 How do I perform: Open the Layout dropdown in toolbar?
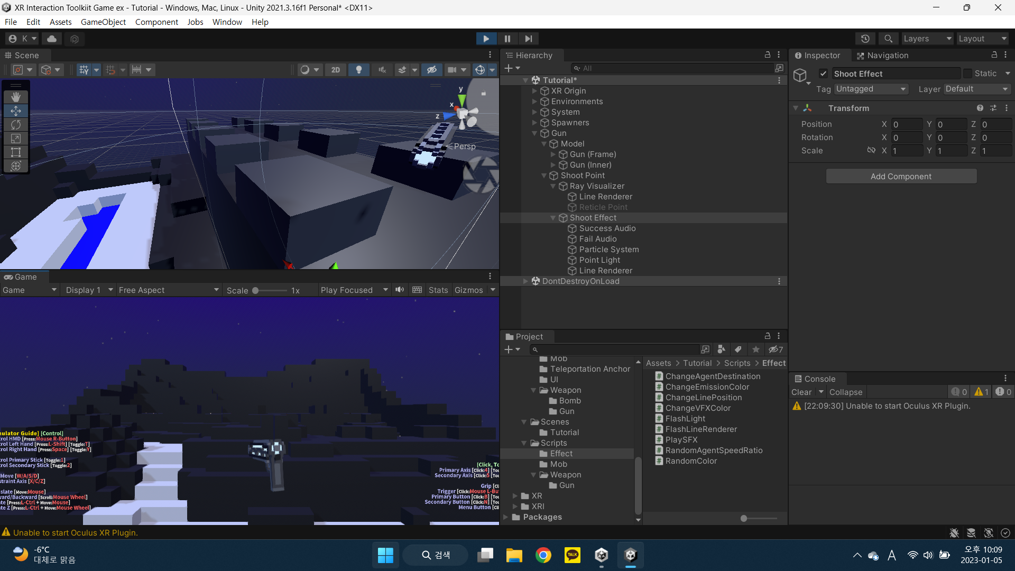click(x=983, y=39)
